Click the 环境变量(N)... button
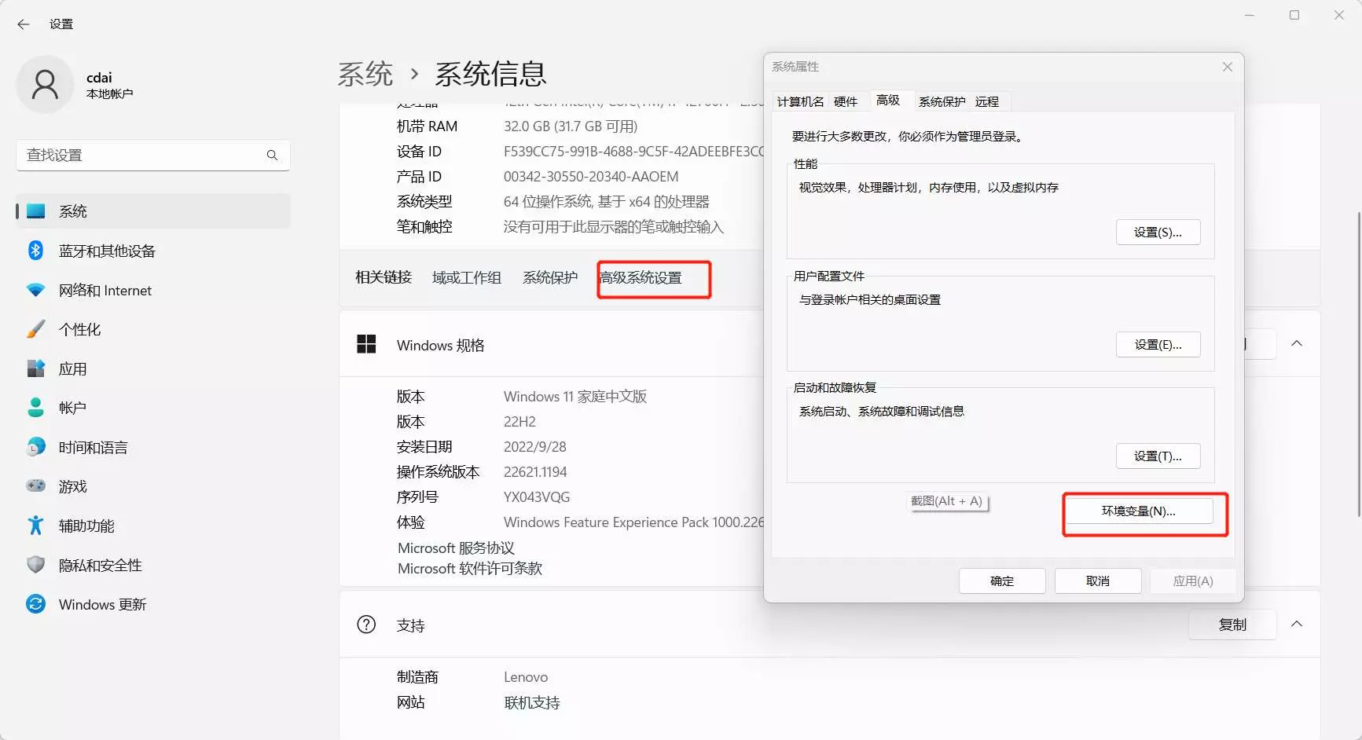This screenshot has width=1362, height=740. 1138,511
